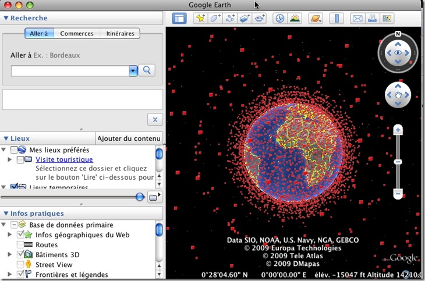Uncheck Infos géographiques du Web
The width and height of the screenshot is (425, 281).
point(20,234)
